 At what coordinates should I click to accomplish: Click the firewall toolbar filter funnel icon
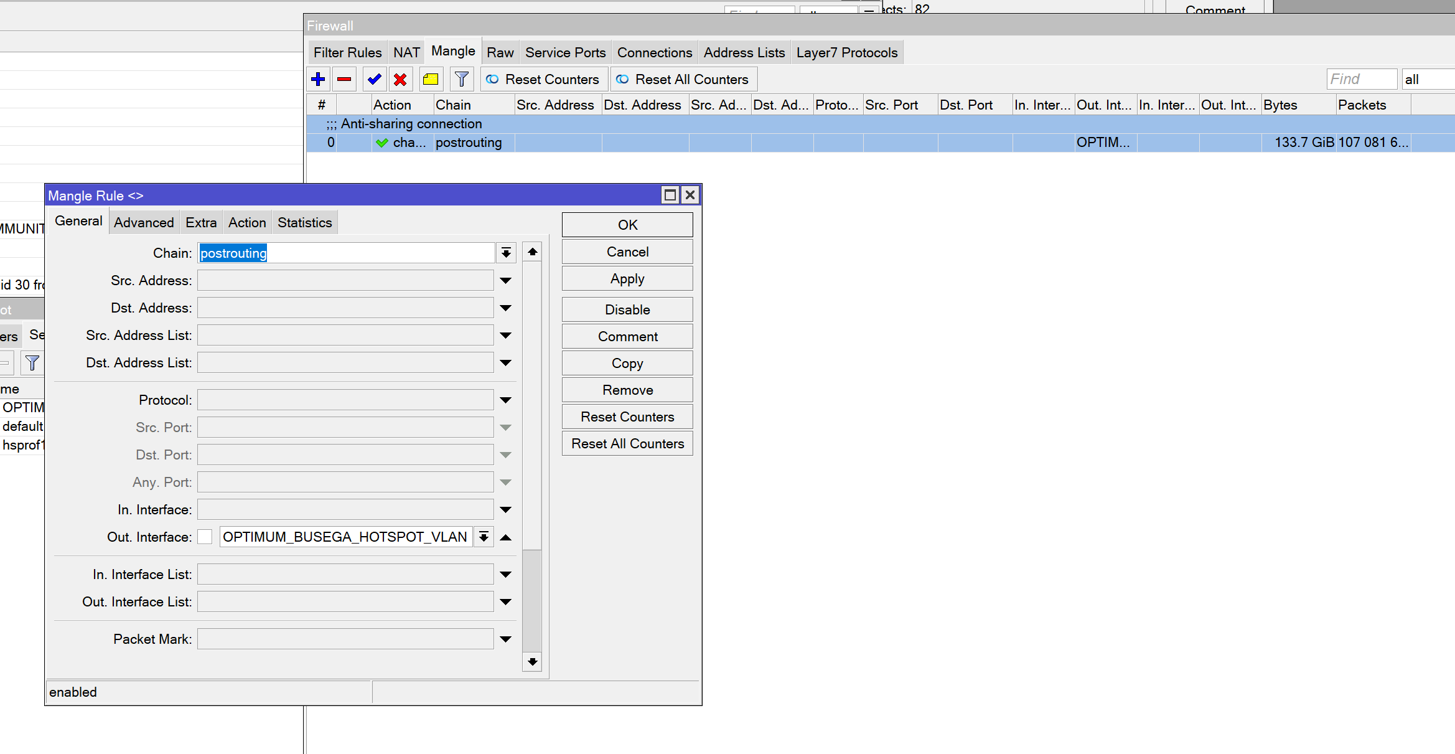click(x=461, y=79)
